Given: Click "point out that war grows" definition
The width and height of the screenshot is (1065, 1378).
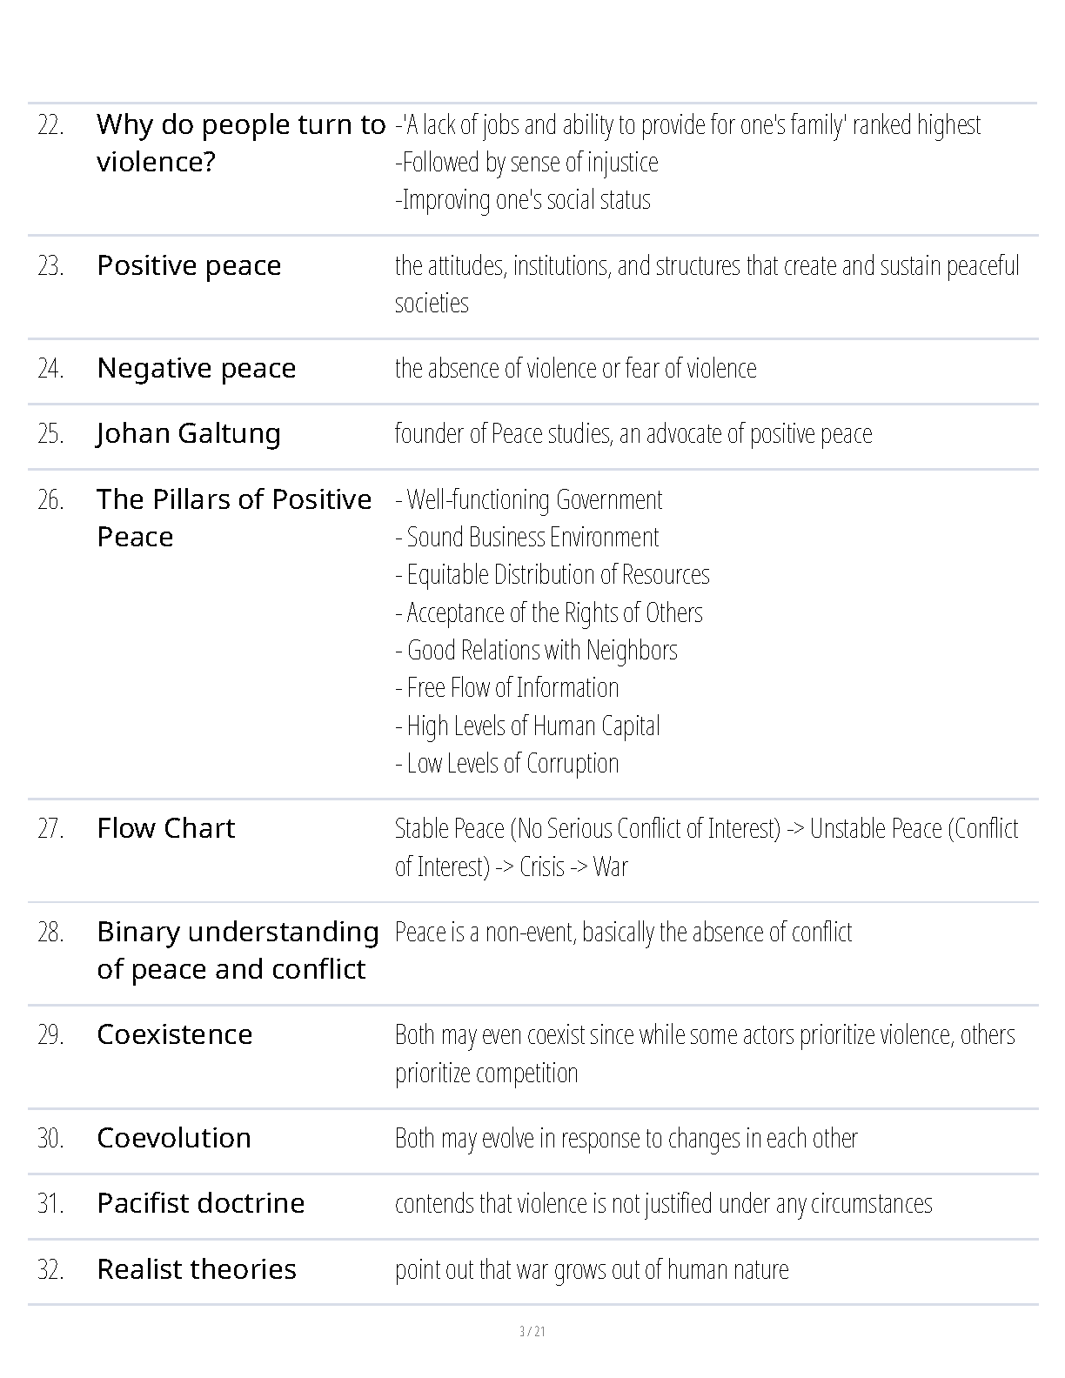Looking at the screenshot, I should click(591, 1270).
